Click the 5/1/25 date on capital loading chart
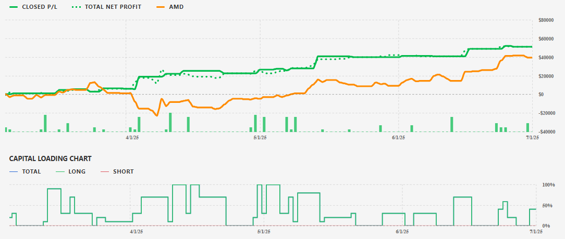Screen dimensions: 565x239 pos(264,232)
